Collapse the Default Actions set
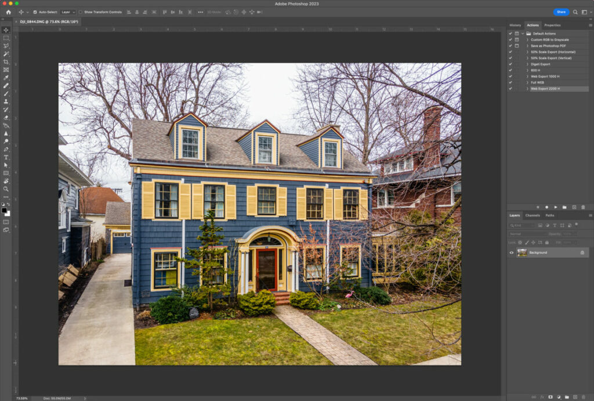 pyautogui.click(x=522, y=34)
